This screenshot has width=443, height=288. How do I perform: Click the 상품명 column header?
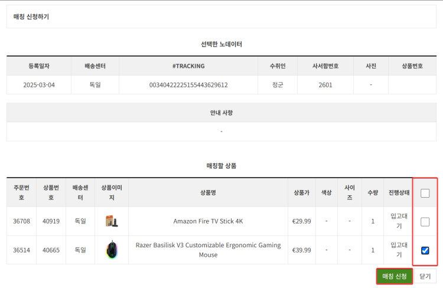pyautogui.click(x=208, y=193)
